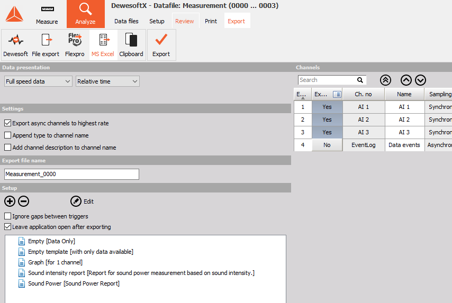Switch to Analyze mode
The width and height of the screenshot is (452, 303).
click(x=85, y=14)
